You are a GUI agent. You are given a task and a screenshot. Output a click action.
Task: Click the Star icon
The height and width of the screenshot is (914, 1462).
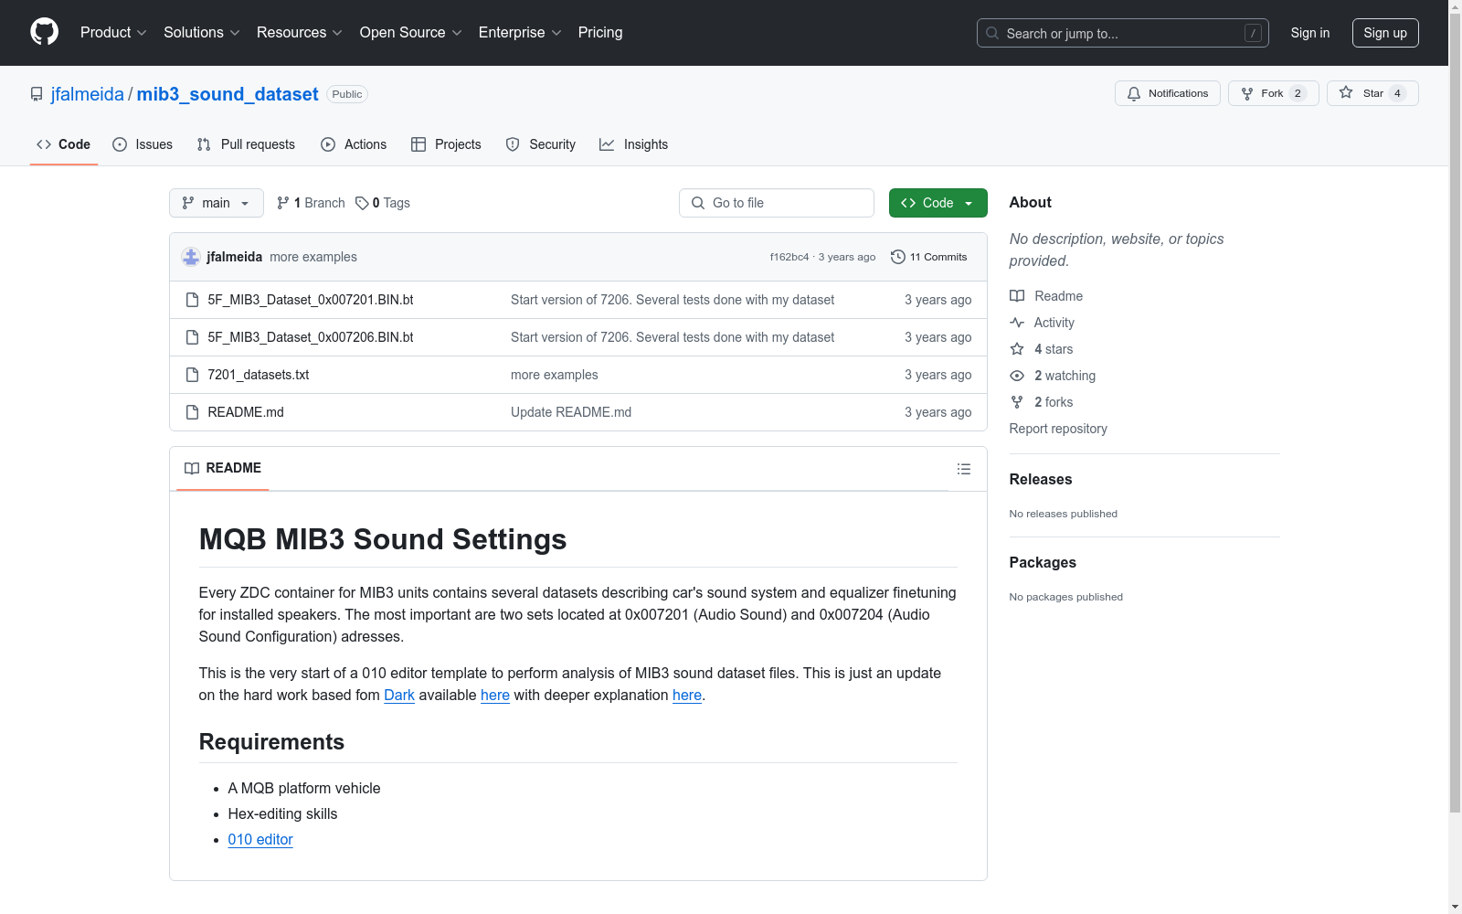click(1346, 92)
